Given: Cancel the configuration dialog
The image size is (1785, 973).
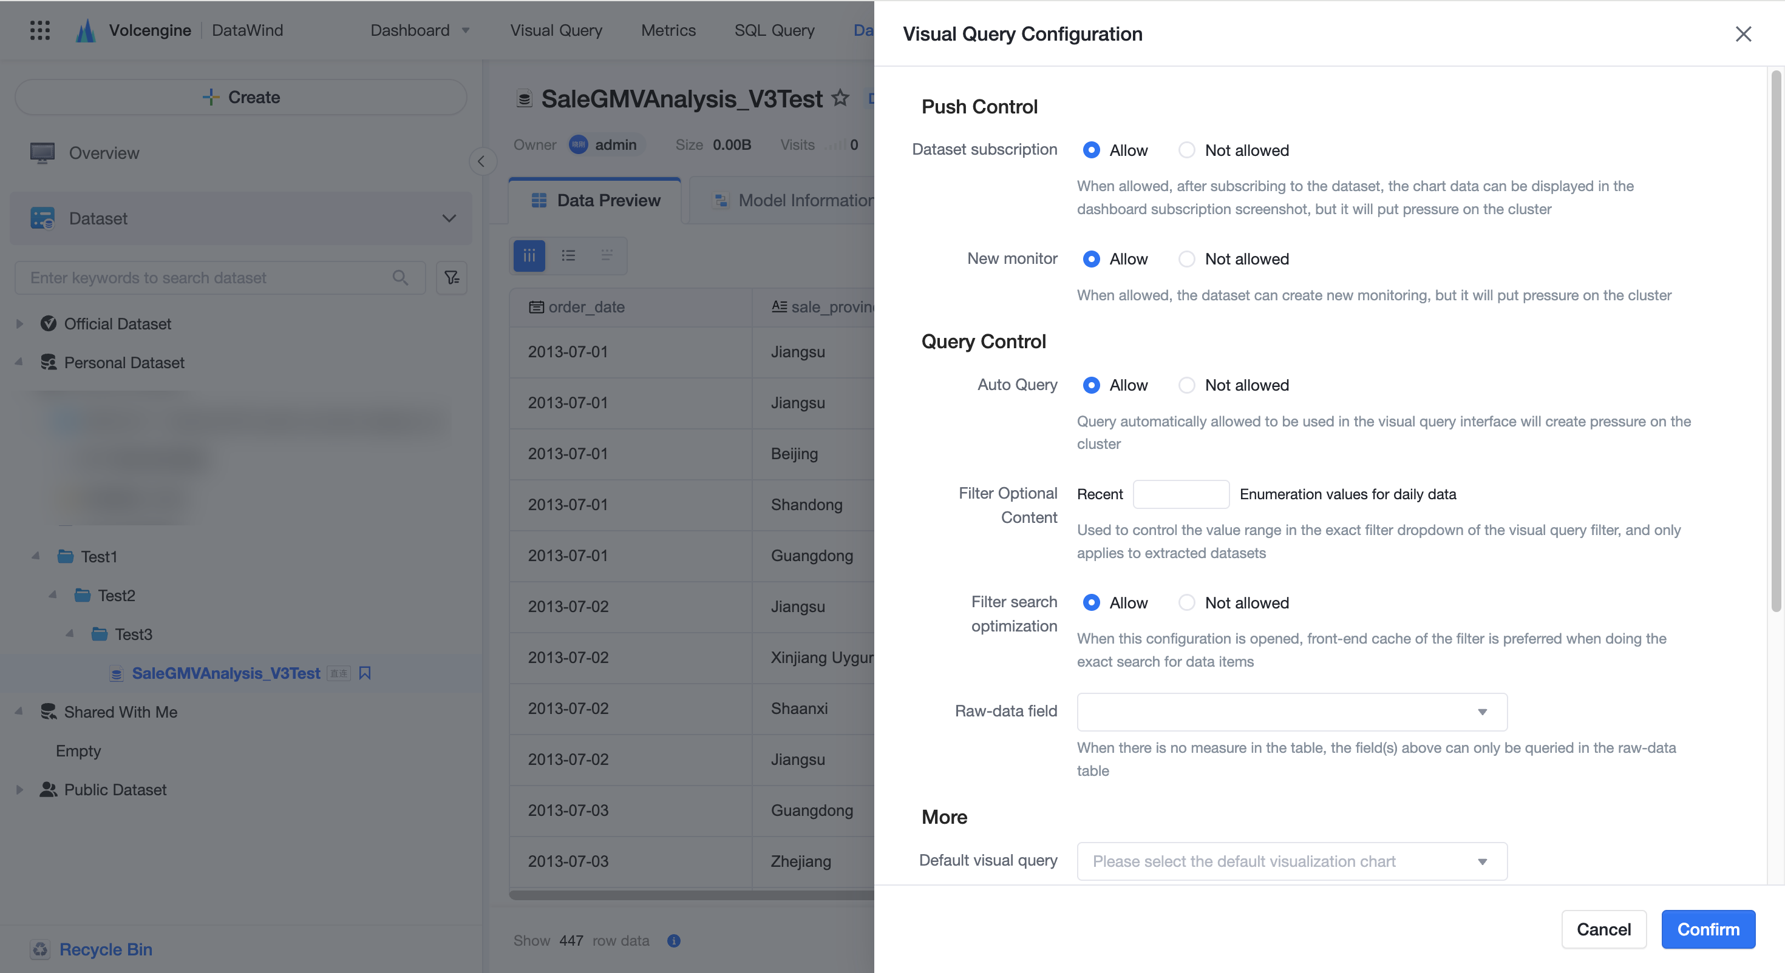Looking at the screenshot, I should click(x=1603, y=929).
